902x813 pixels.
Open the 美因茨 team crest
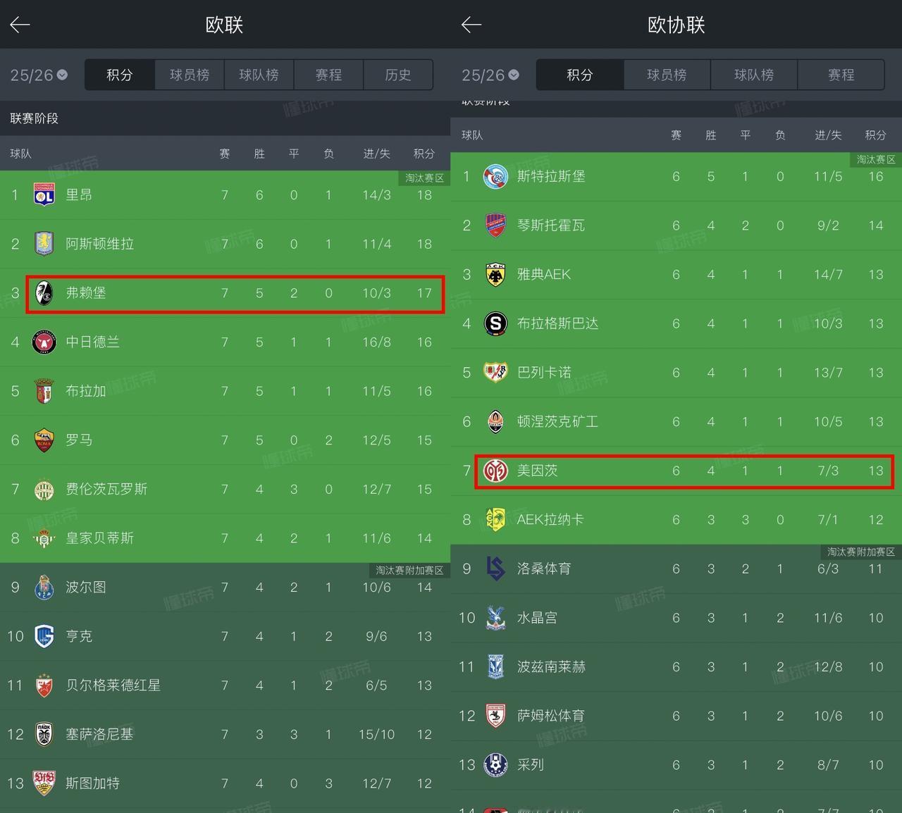click(495, 471)
